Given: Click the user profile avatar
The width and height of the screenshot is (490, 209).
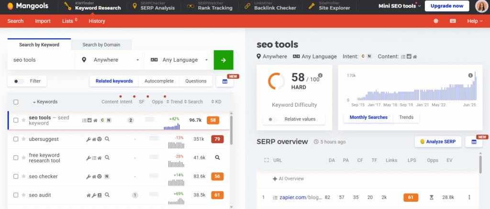Looking at the screenshot, I should coord(481,6).
